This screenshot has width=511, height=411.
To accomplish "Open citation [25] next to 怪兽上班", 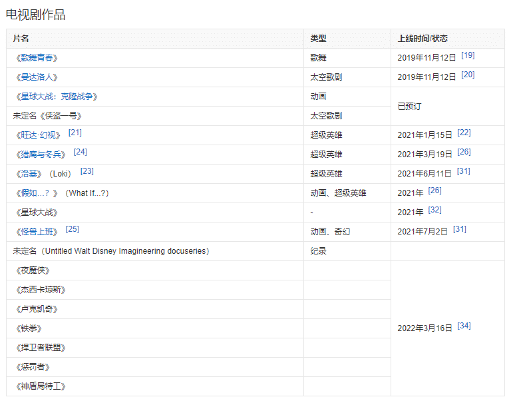I will (x=73, y=229).
